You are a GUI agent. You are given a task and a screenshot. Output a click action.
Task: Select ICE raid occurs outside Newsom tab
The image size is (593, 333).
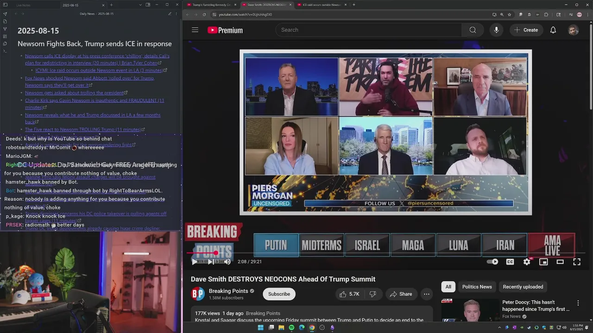(x=322, y=5)
